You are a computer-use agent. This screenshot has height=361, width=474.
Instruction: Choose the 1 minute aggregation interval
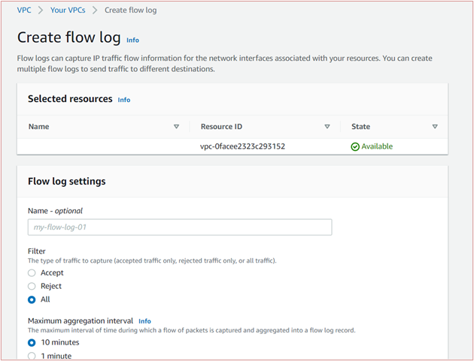(x=32, y=356)
